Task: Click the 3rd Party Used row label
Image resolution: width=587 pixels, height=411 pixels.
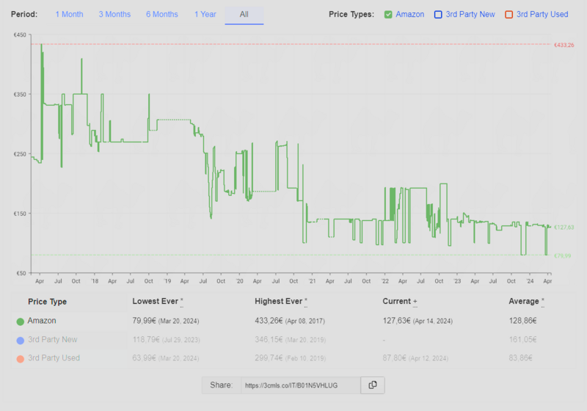Action: coord(54,358)
